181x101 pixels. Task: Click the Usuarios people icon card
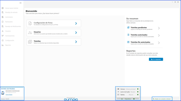pos(30,33)
